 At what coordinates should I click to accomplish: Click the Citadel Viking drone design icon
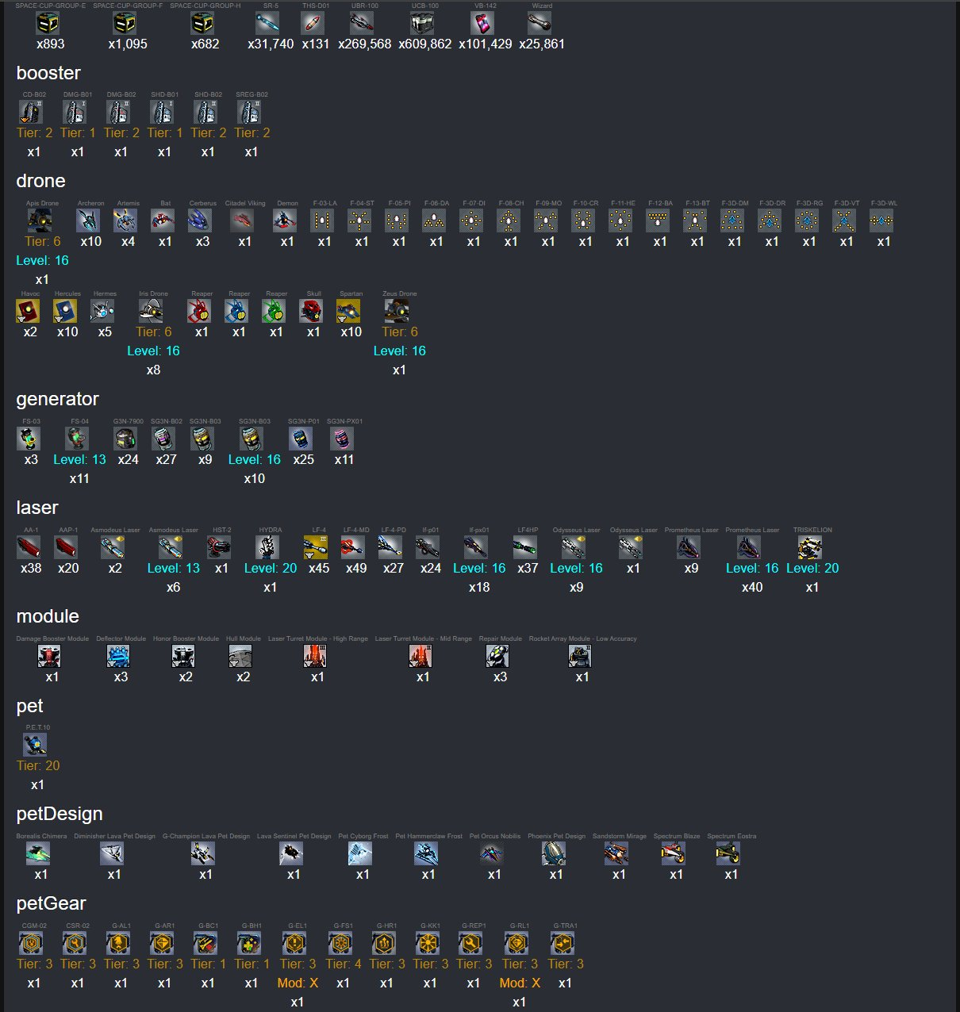(244, 220)
